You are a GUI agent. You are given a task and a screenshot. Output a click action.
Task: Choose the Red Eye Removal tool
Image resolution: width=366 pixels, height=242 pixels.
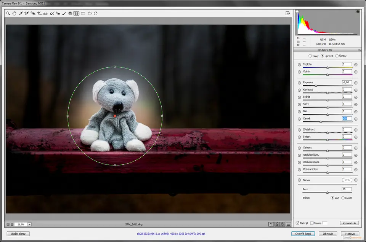click(x=58, y=13)
